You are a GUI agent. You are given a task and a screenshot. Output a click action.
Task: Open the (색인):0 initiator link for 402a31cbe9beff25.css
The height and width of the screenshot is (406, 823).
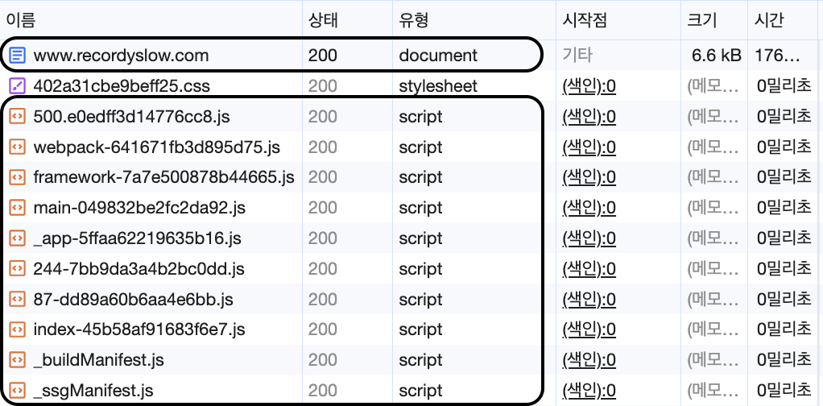[x=589, y=85]
